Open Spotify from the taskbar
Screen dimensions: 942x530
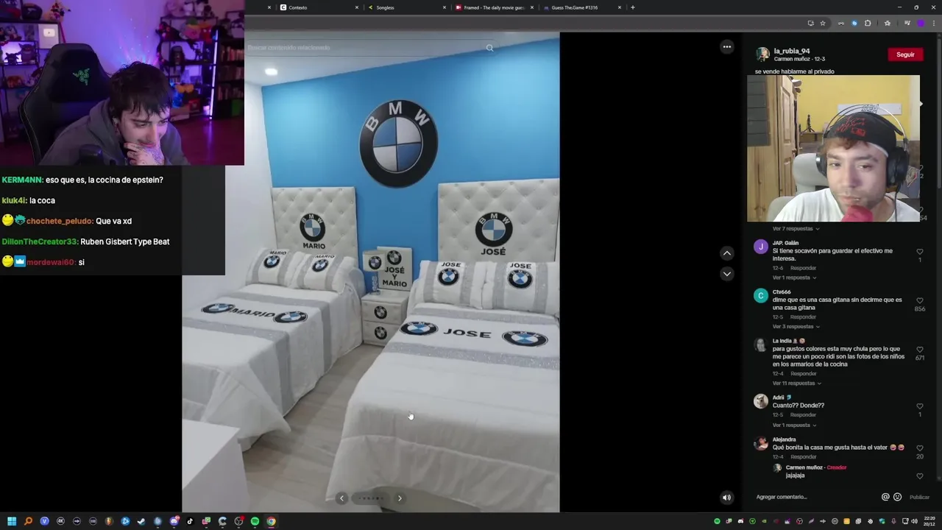coord(255,522)
